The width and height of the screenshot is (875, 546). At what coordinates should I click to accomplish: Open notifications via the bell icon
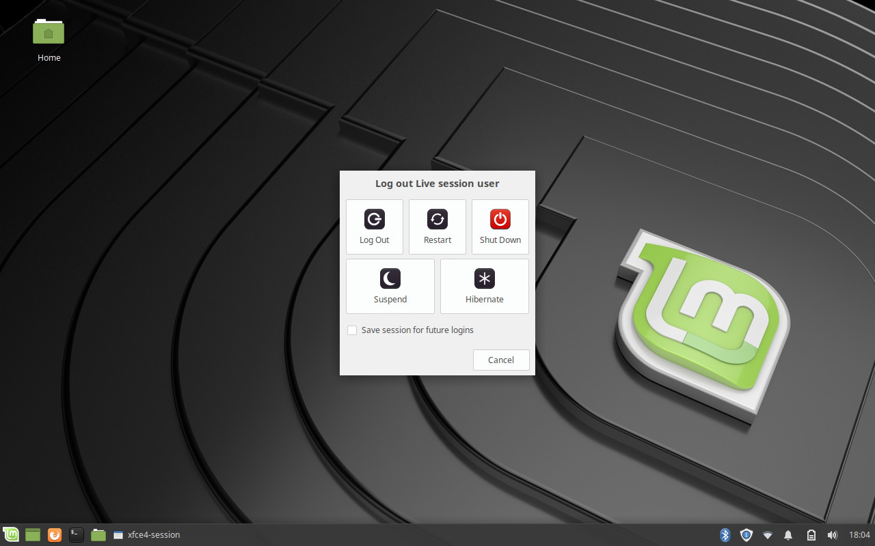pos(788,535)
